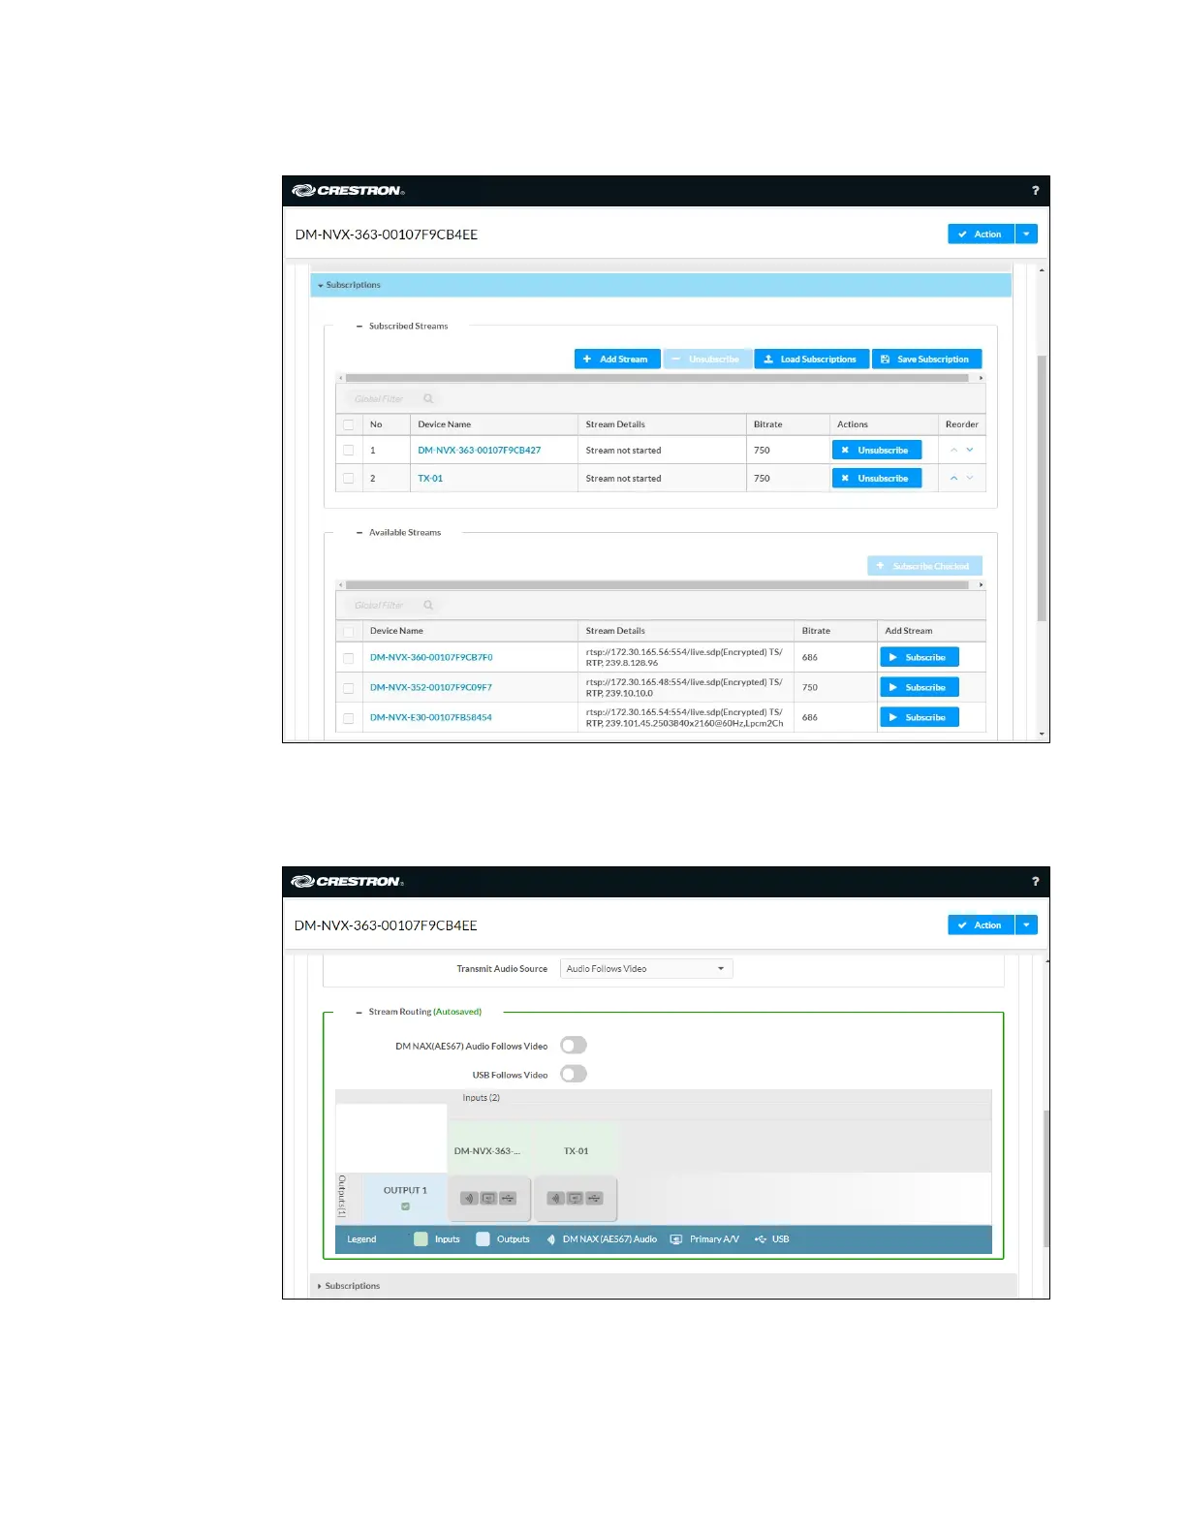
Task: Move DM-NVX-363-00107F9CB427 stream up in order
Action: 953,450
